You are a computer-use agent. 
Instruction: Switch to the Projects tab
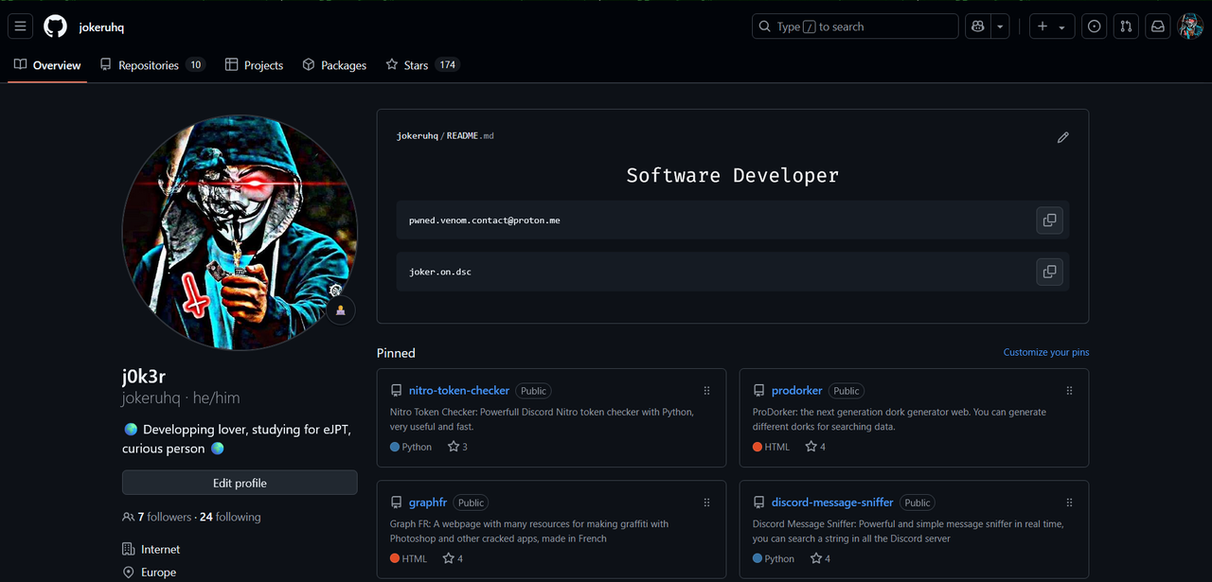click(254, 65)
